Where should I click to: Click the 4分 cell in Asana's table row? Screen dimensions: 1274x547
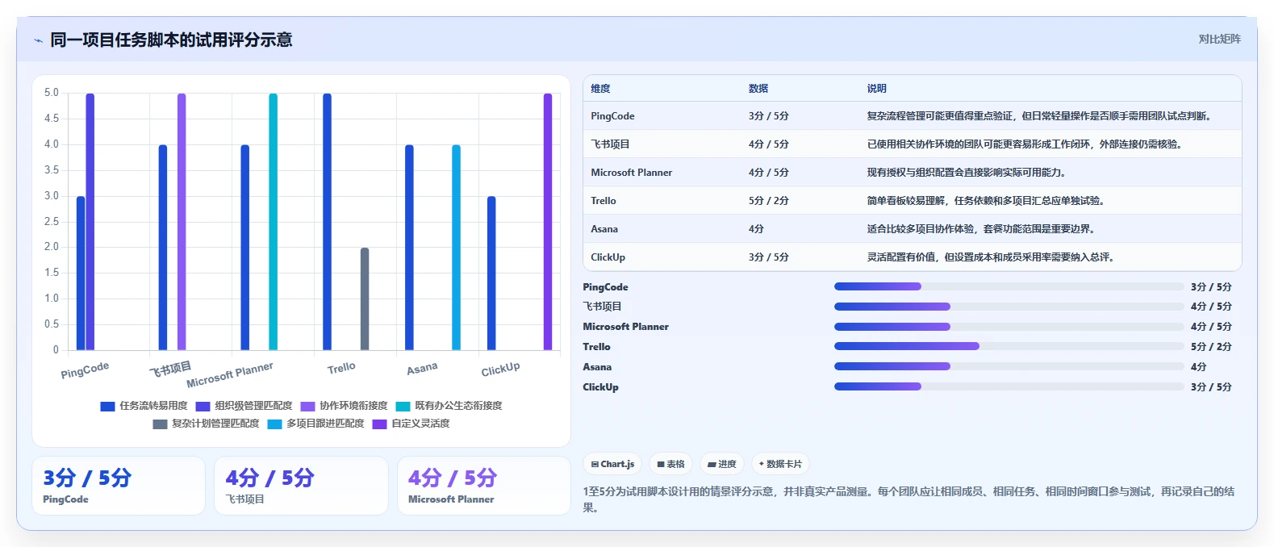(x=756, y=229)
